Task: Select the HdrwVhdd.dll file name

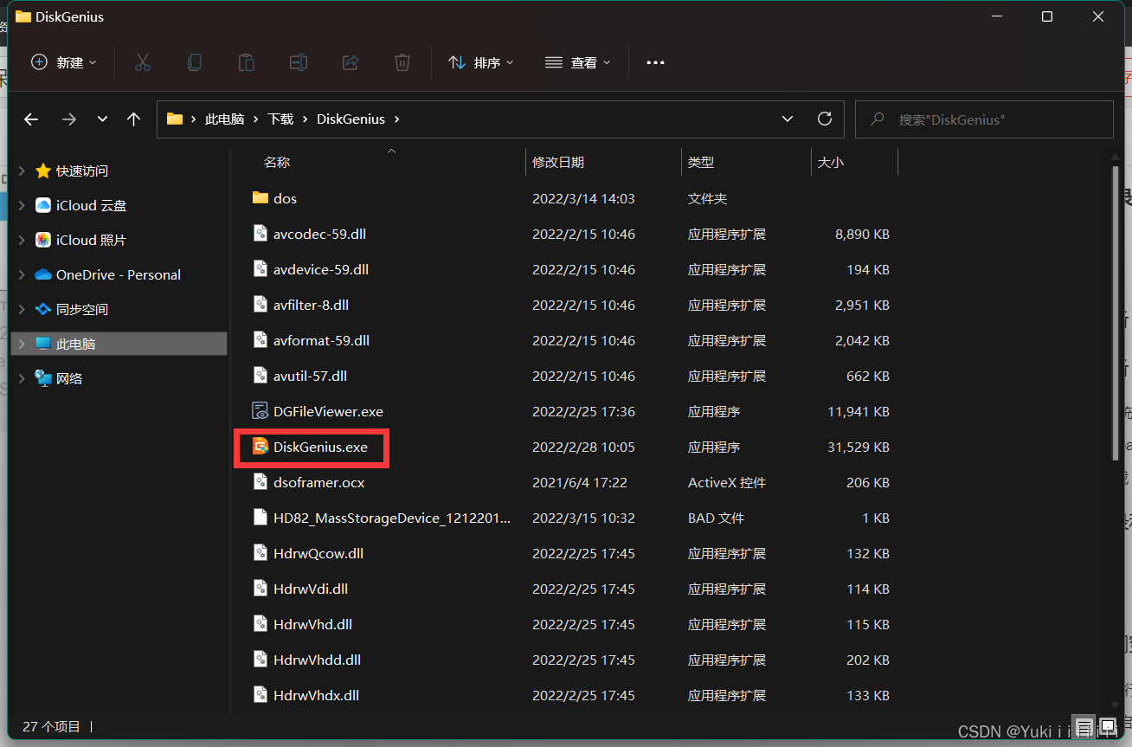Action: pos(317,660)
